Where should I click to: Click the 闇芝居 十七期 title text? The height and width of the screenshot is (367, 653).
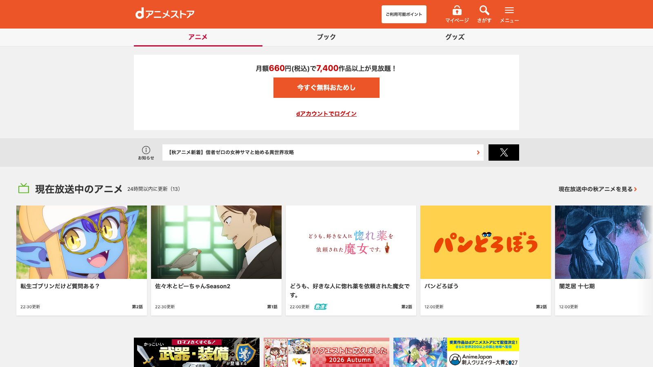tap(577, 286)
